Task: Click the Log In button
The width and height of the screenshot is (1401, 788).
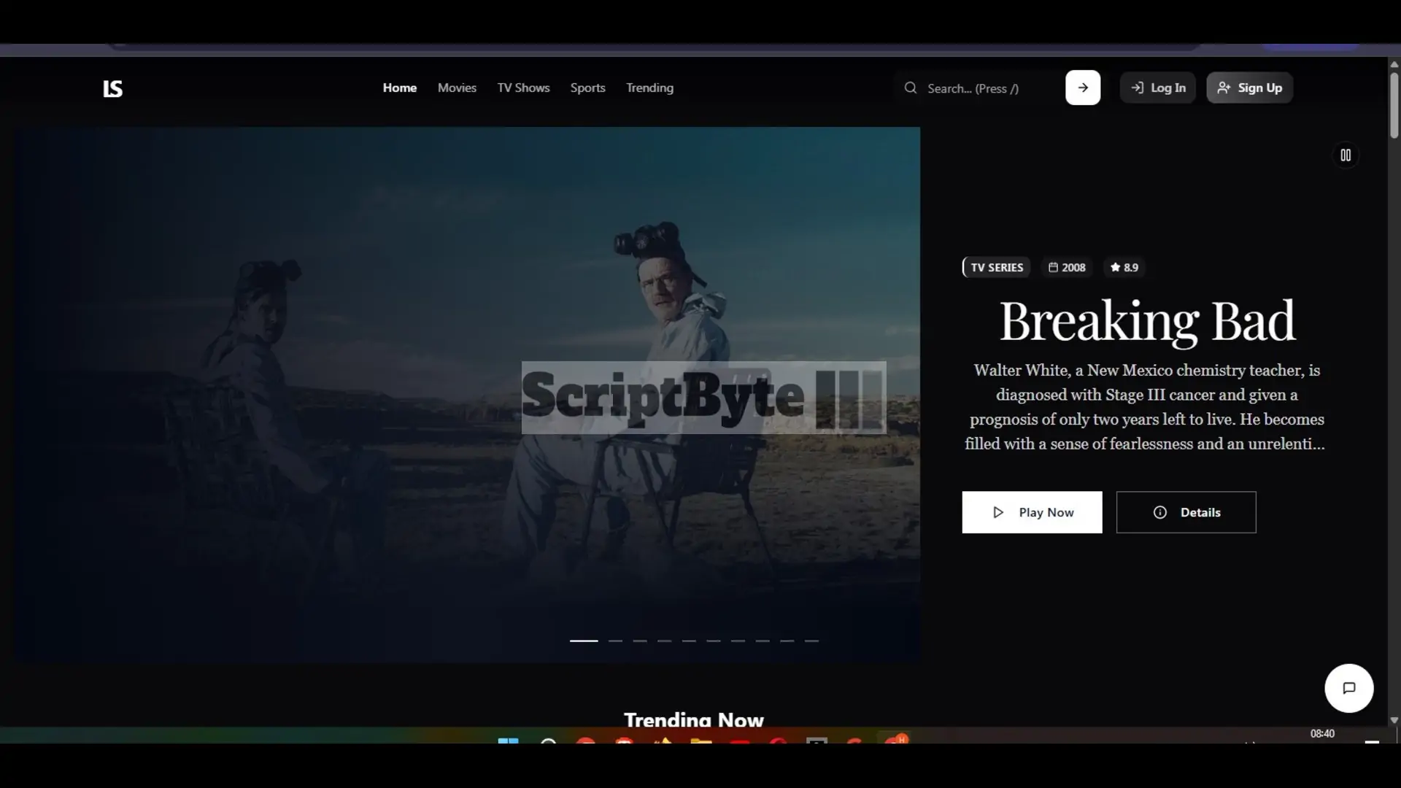Action: 1157,88
